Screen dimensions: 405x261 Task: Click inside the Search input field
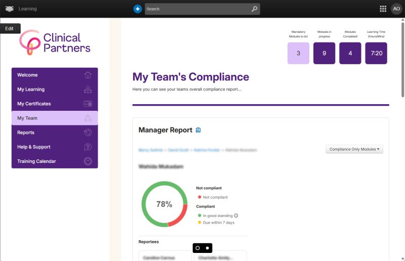point(197,9)
